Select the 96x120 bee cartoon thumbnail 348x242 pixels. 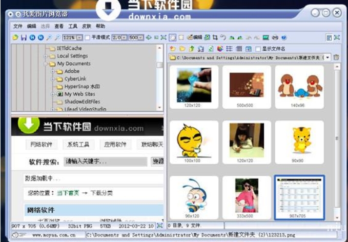click(x=194, y=197)
